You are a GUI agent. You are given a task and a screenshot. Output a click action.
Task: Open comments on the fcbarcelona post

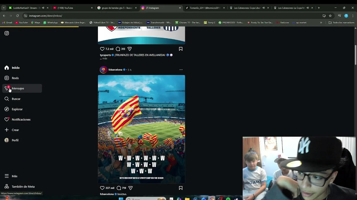[x=119, y=188]
